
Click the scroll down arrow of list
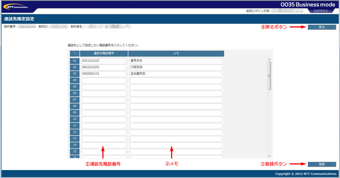click(269, 156)
